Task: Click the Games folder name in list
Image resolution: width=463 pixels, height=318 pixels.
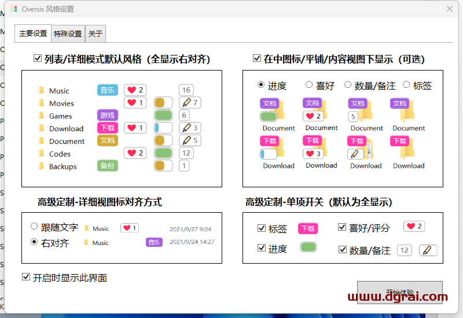Action: click(x=61, y=116)
